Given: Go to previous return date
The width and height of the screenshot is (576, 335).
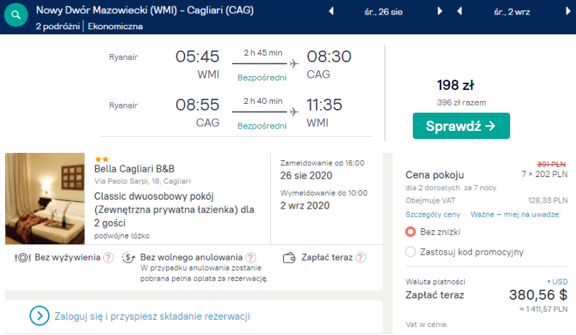Looking at the screenshot, I should tap(459, 12).
